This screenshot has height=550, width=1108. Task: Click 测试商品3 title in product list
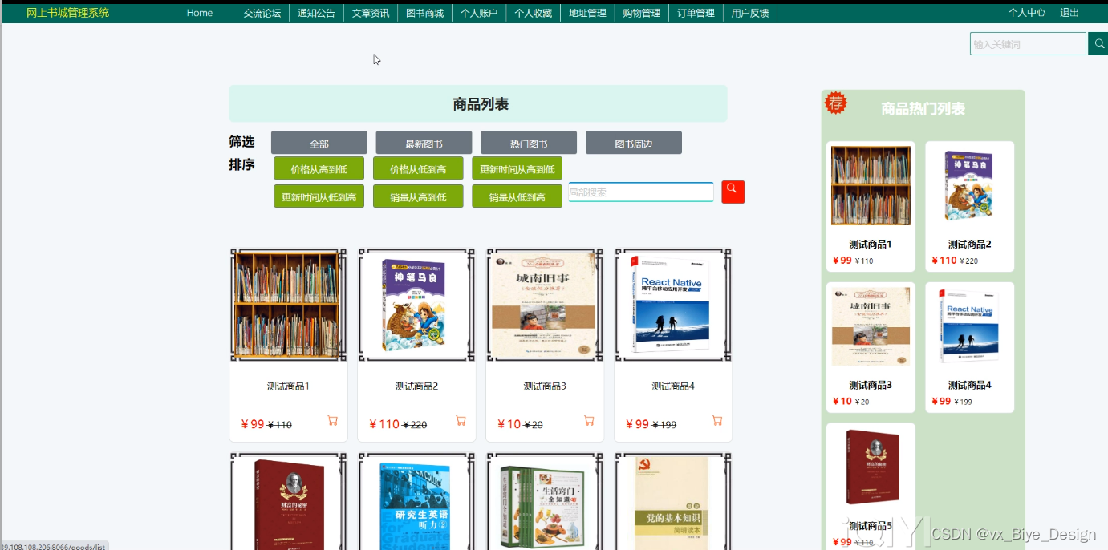[545, 386]
